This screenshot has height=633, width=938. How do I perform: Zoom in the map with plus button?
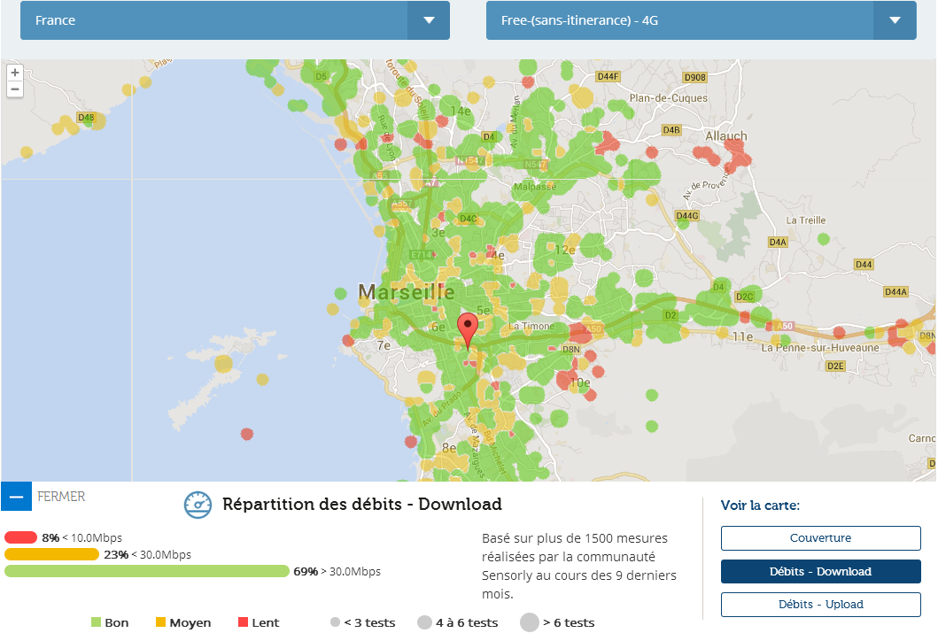click(15, 73)
